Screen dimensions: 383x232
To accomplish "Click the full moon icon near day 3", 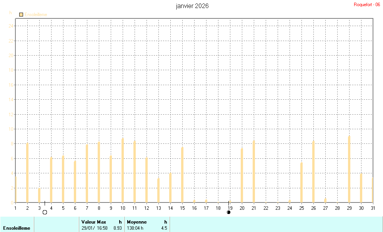I will [45, 212].
